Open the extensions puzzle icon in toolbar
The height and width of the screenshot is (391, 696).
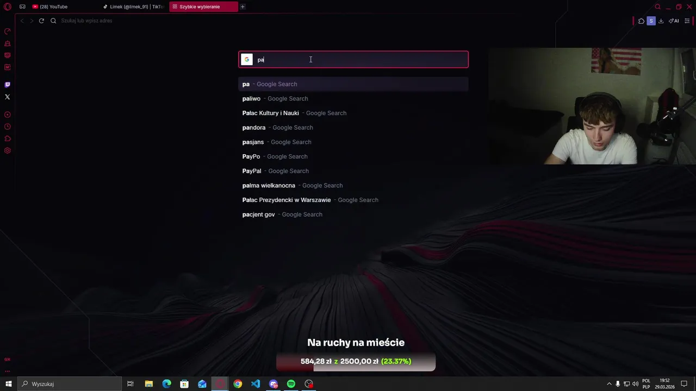(642, 21)
